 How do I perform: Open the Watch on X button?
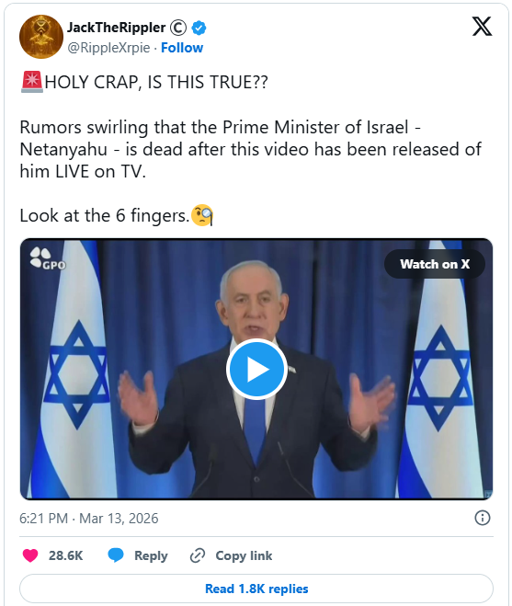435,264
